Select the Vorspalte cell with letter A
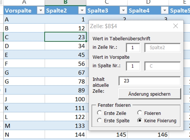This screenshot has height=140, width=190. [24, 19]
